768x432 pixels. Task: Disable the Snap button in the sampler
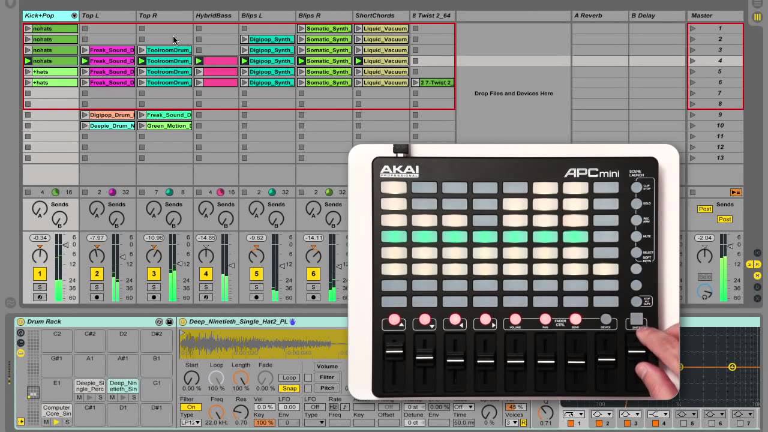point(289,388)
